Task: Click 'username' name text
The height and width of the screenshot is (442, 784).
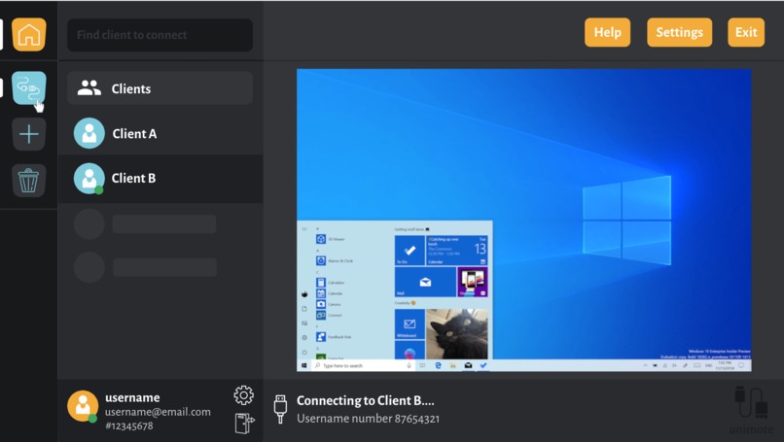Action: 132,397
